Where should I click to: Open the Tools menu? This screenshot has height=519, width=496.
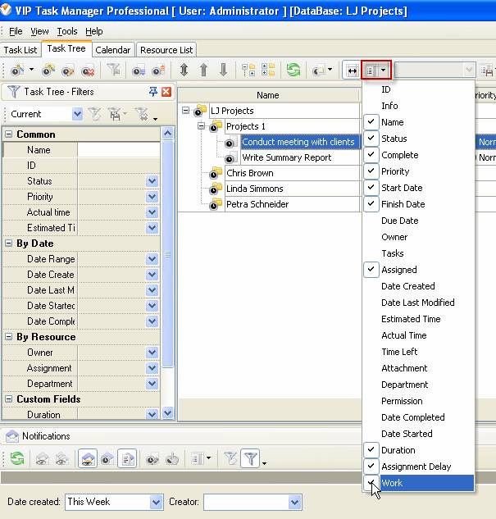coord(67,31)
